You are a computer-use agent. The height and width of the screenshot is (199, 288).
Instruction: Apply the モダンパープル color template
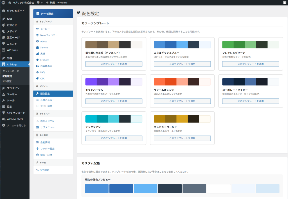click(114, 101)
